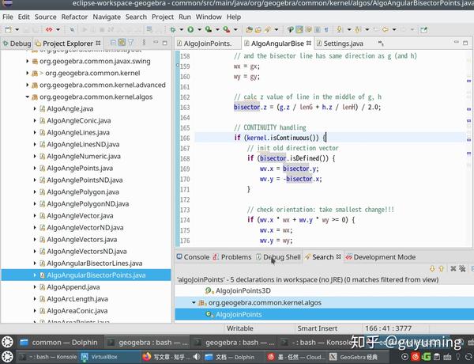Viewport: 474px width, 364px height.
Task: Select AlgoAngleConic.java in Project Explorer
Action: click(x=78, y=120)
